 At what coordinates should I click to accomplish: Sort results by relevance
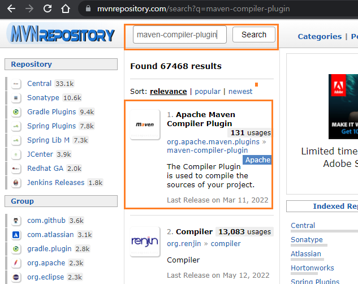pos(169,92)
